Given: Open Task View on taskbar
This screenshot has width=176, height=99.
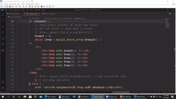Looking at the screenshot, I should 19,97.
